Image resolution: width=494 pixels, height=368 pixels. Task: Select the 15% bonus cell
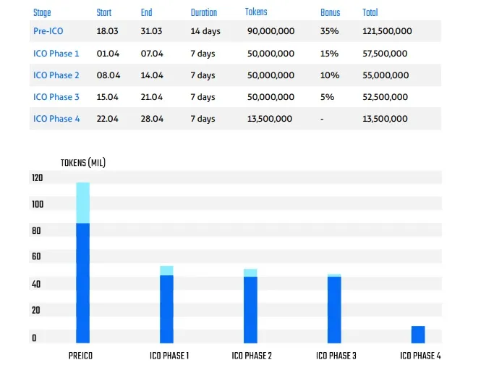329,54
